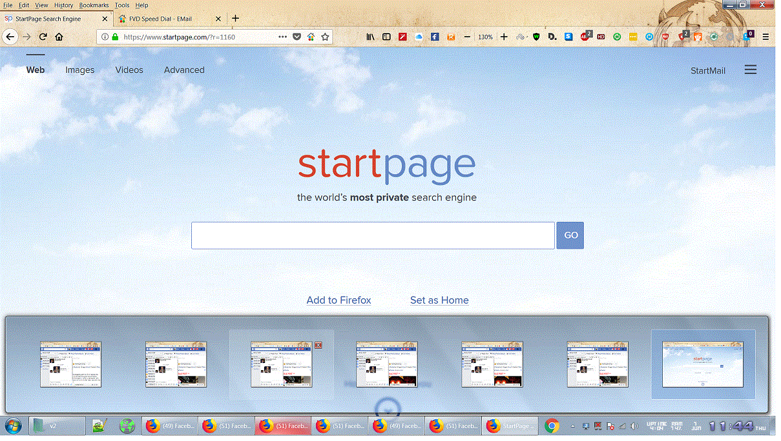Select the Web search category
This screenshot has height=441, width=781.
(36, 70)
